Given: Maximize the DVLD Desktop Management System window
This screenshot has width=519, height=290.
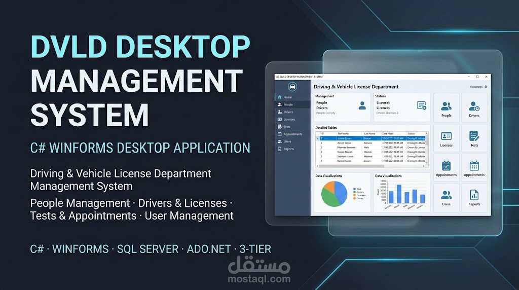Looking at the screenshot, I should tap(477, 77).
